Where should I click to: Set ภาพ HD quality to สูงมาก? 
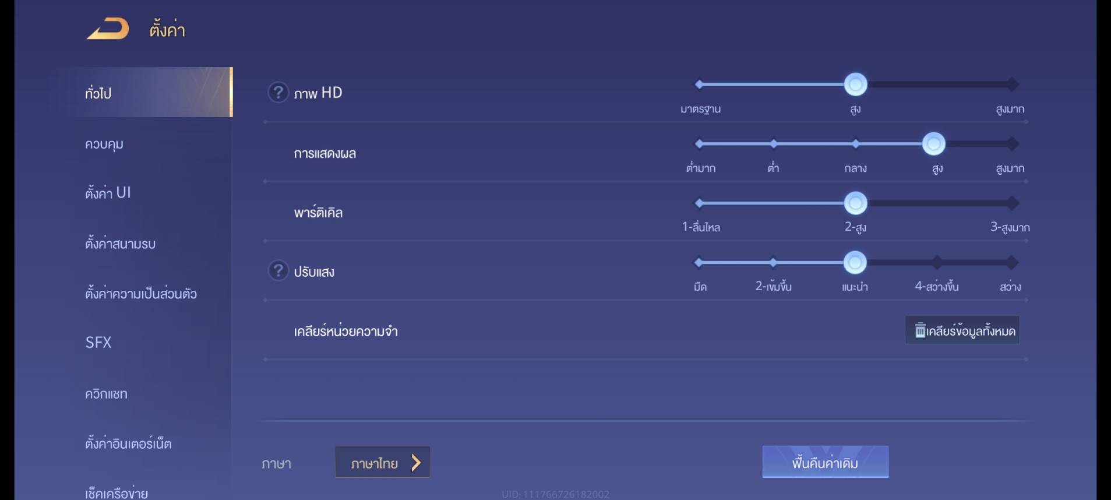(x=1013, y=84)
